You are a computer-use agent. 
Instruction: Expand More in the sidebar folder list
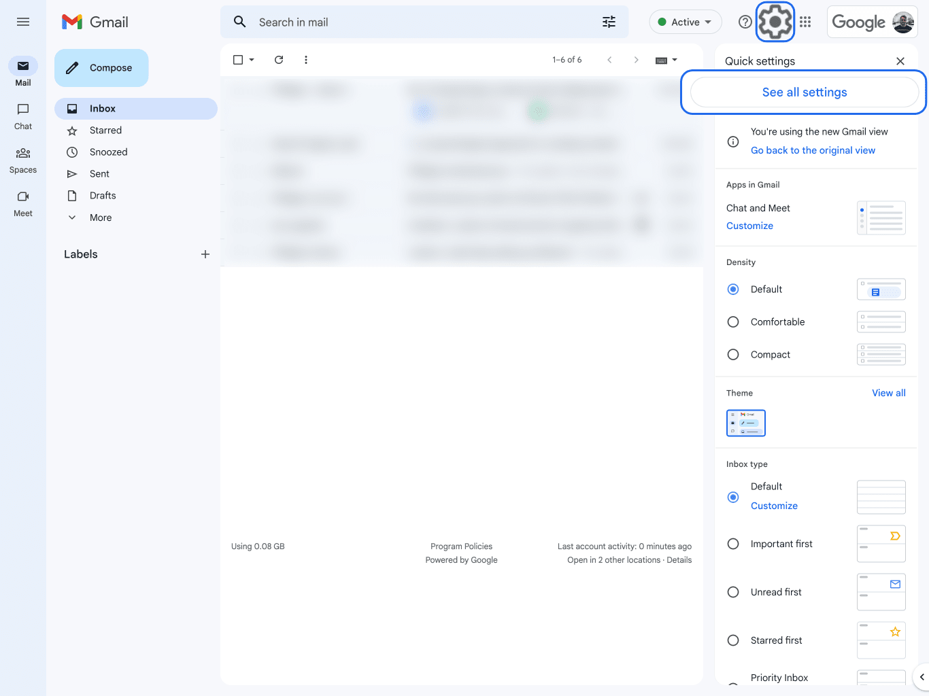tap(100, 217)
